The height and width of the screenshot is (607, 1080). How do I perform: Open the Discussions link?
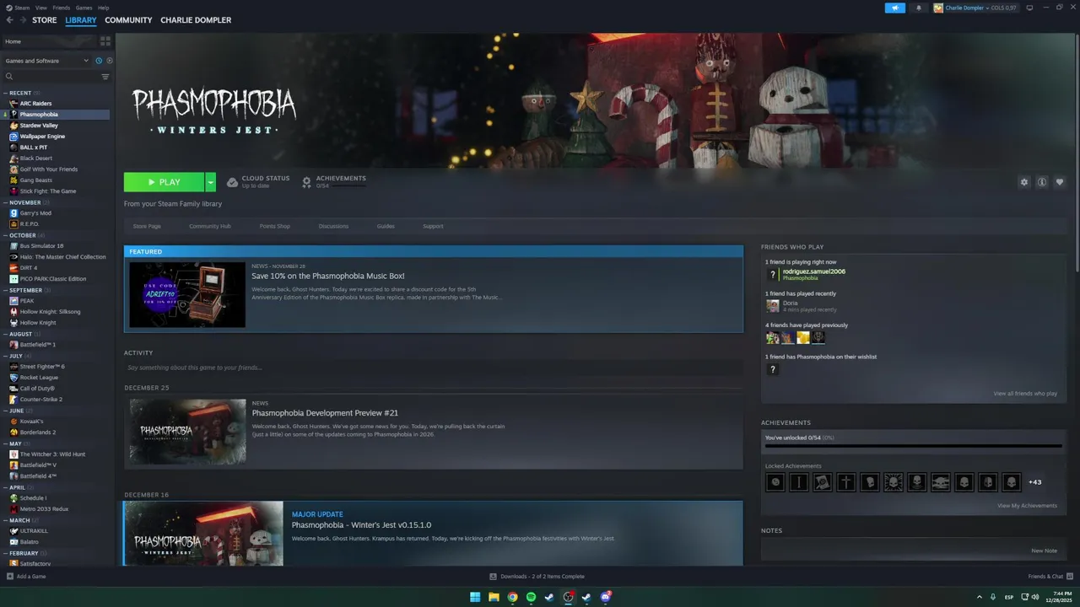[x=333, y=226]
